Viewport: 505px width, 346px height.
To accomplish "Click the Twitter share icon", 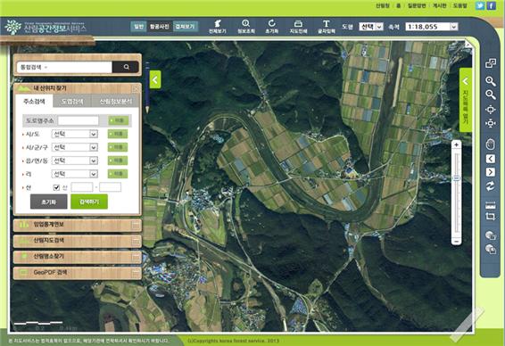I will (480, 5).
